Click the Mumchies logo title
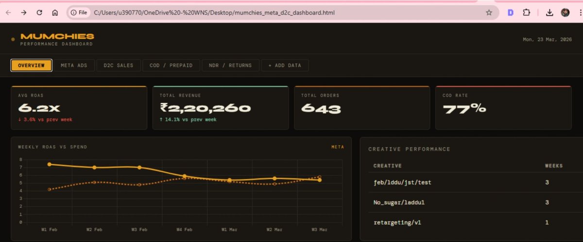The image size is (583, 242). pos(57,36)
